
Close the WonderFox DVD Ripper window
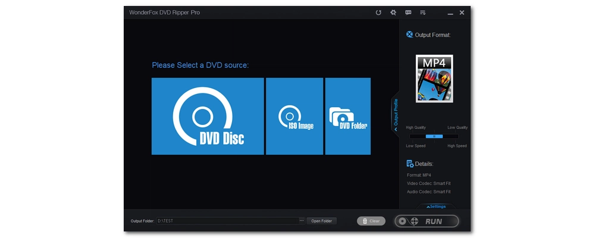(462, 12)
